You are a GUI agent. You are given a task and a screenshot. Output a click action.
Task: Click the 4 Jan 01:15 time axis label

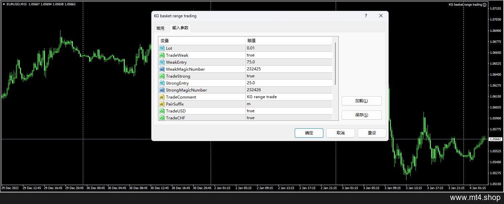(478, 188)
